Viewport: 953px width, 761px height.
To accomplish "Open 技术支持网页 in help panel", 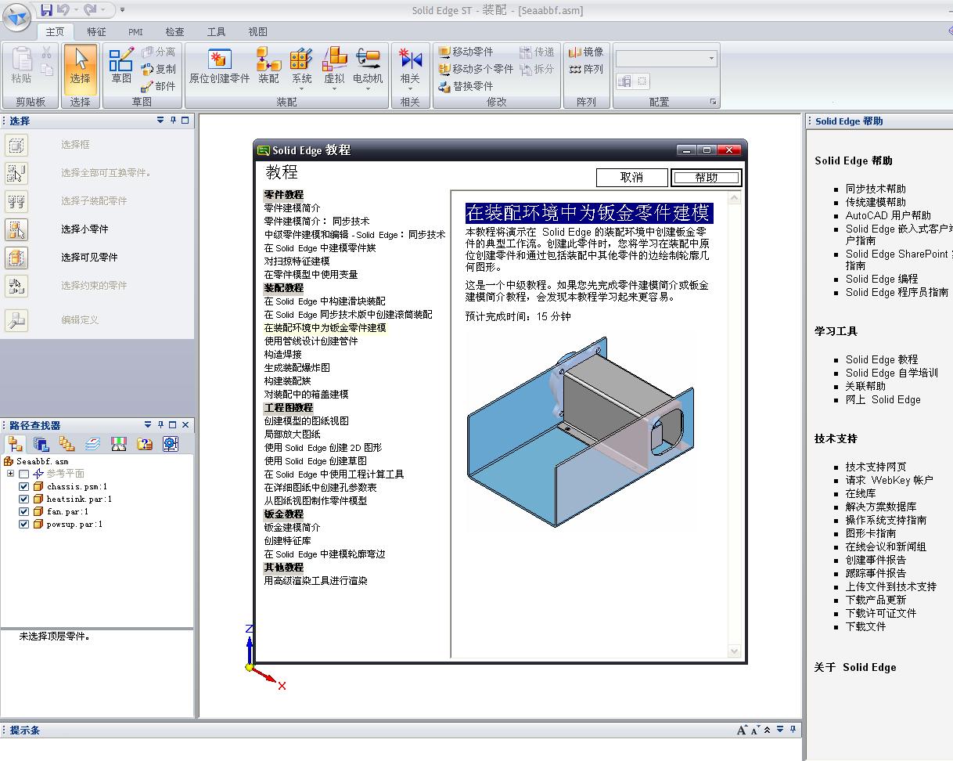I will 876,467.
